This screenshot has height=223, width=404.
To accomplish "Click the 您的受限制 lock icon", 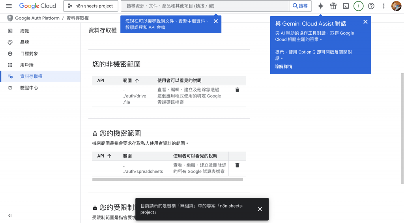I will 95,208.
